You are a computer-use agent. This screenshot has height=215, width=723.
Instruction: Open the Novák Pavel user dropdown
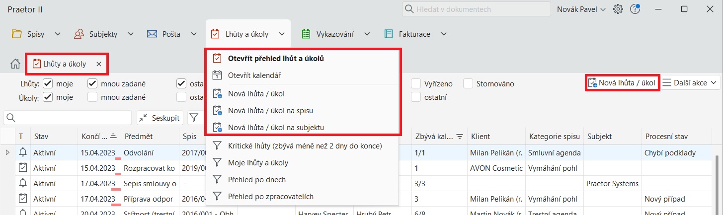(581, 9)
